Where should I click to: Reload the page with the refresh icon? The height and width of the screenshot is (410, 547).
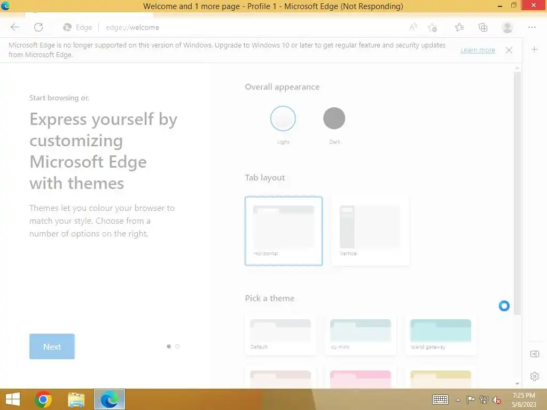38,27
